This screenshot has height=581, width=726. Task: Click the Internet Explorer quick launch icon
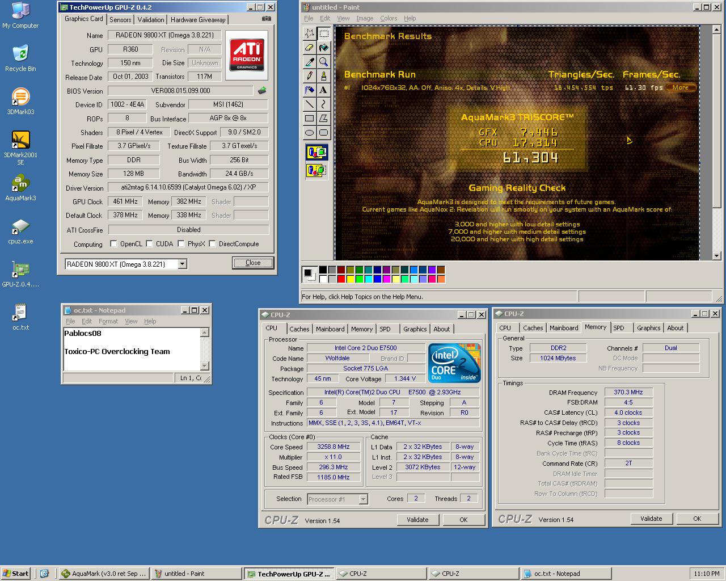(x=45, y=574)
